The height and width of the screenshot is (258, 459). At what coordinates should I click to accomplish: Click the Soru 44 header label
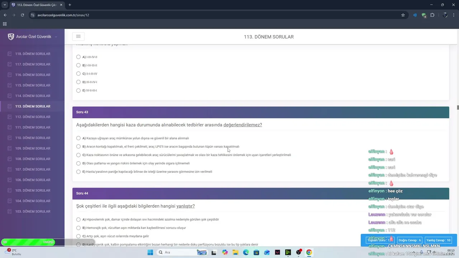(82, 193)
